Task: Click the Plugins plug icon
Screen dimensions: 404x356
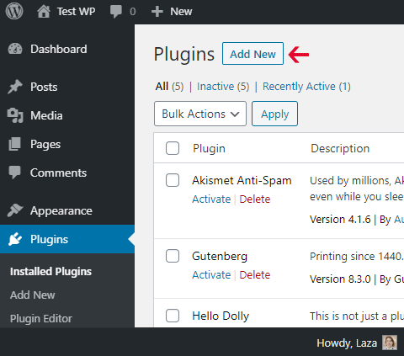Action: click(15, 239)
